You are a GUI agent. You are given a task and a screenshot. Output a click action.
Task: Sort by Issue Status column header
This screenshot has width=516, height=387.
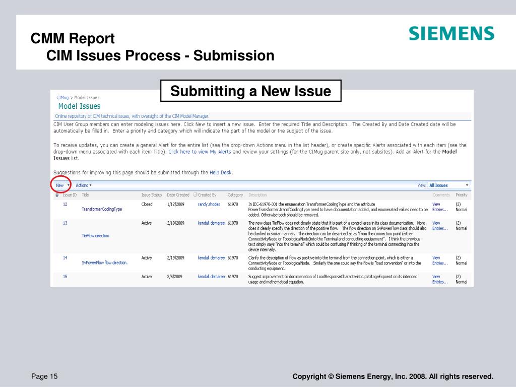click(x=152, y=195)
